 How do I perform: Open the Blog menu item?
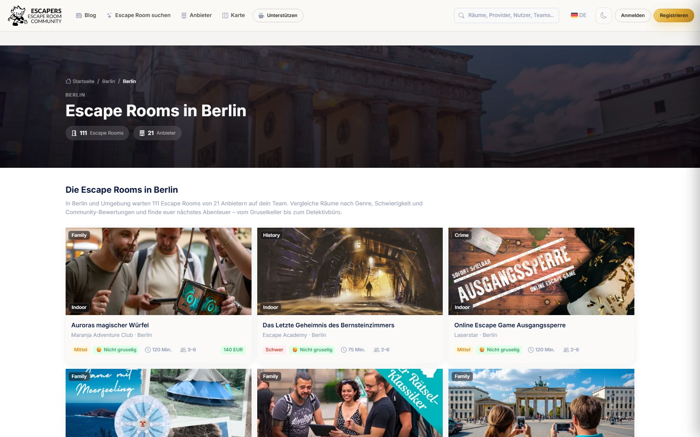(x=86, y=15)
